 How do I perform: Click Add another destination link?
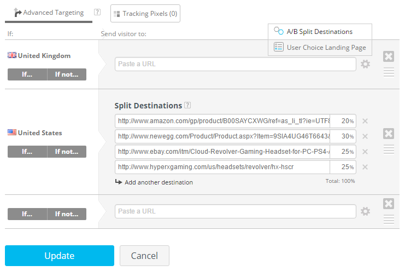tap(159, 182)
